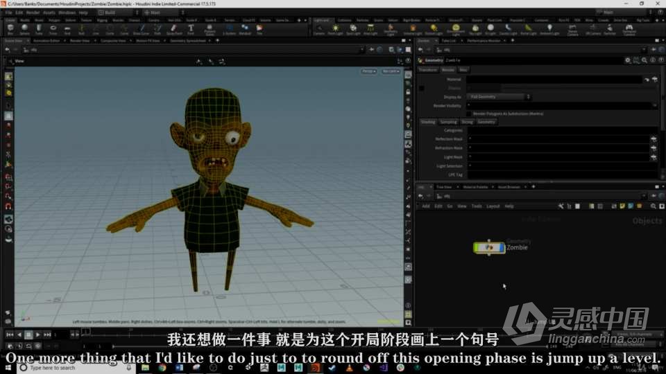This screenshot has width=666, height=374.
Task: Toggle the Display parameter checkbox
Action: click(x=421, y=88)
